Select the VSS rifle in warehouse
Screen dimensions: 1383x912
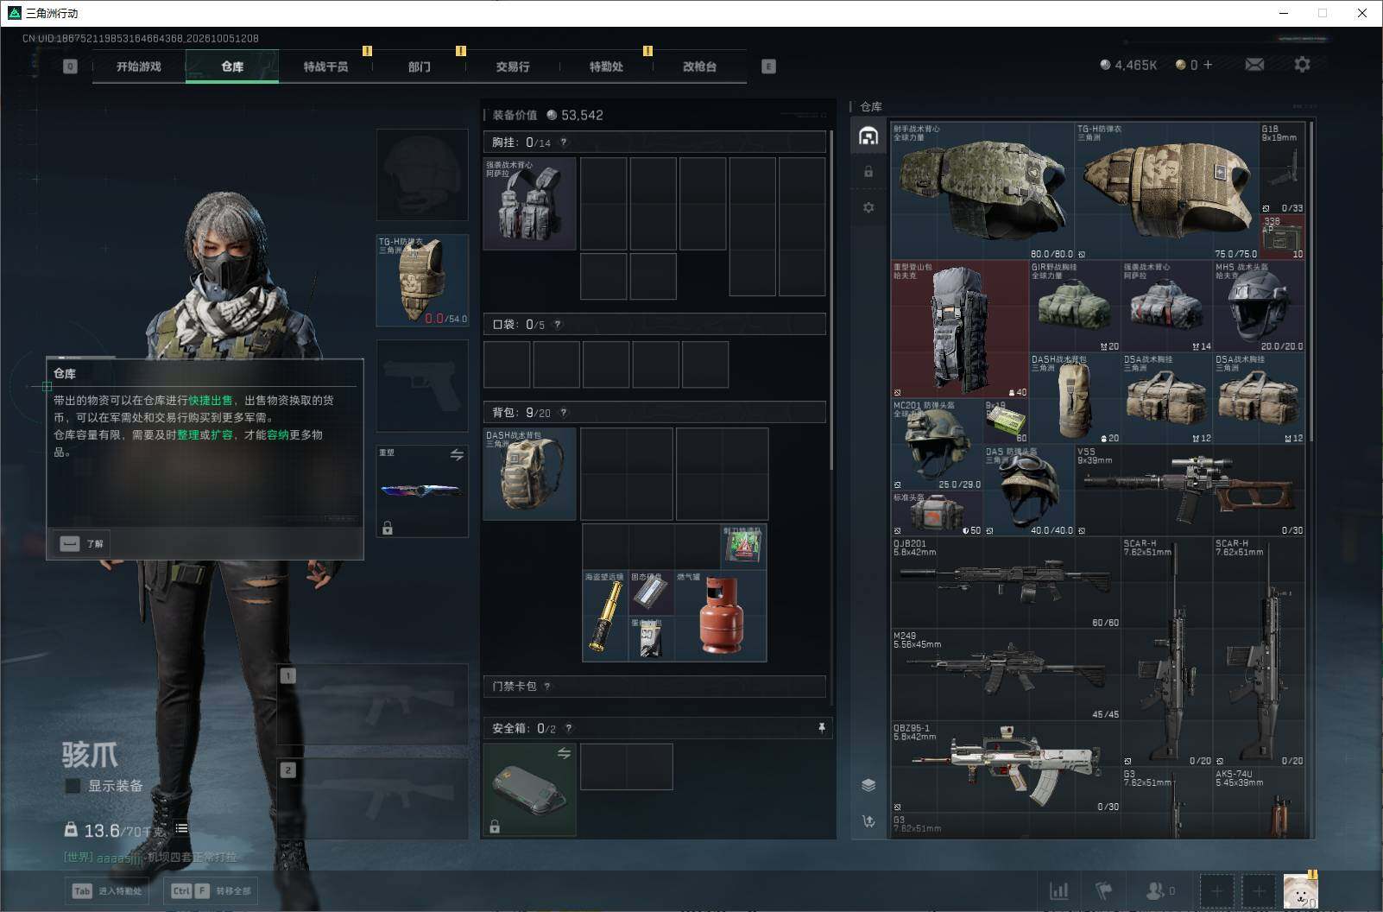click(1190, 490)
